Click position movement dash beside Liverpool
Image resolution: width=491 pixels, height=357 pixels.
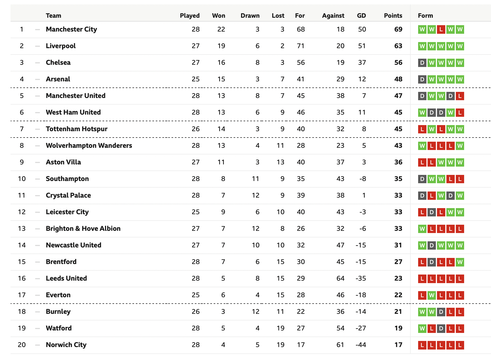point(37,46)
